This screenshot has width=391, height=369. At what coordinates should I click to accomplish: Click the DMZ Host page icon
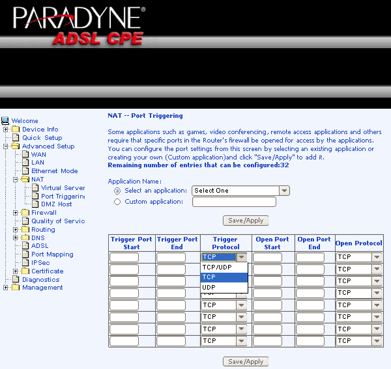35,204
